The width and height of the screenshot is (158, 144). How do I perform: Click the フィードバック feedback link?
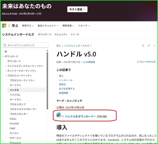[146, 62]
